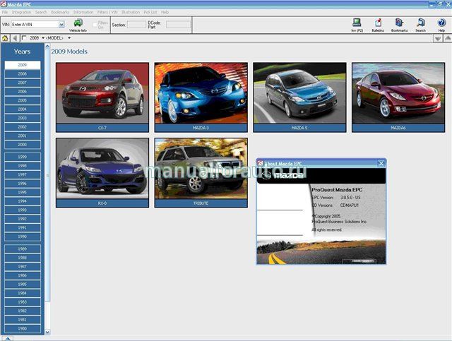Open the Help toolbar icon
The height and width of the screenshot is (341, 452).
click(441, 25)
